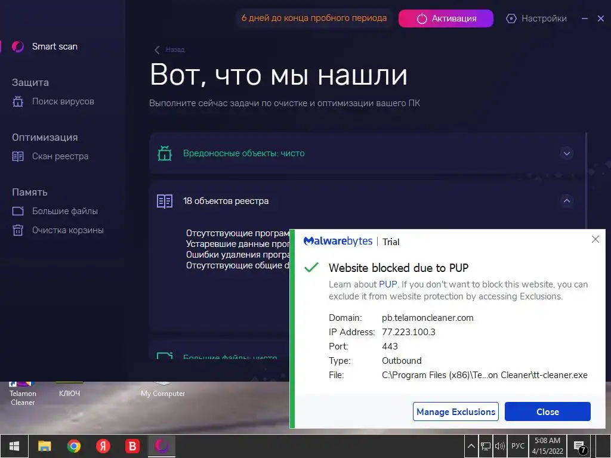Open the notification center icon

click(x=580, y=447)
